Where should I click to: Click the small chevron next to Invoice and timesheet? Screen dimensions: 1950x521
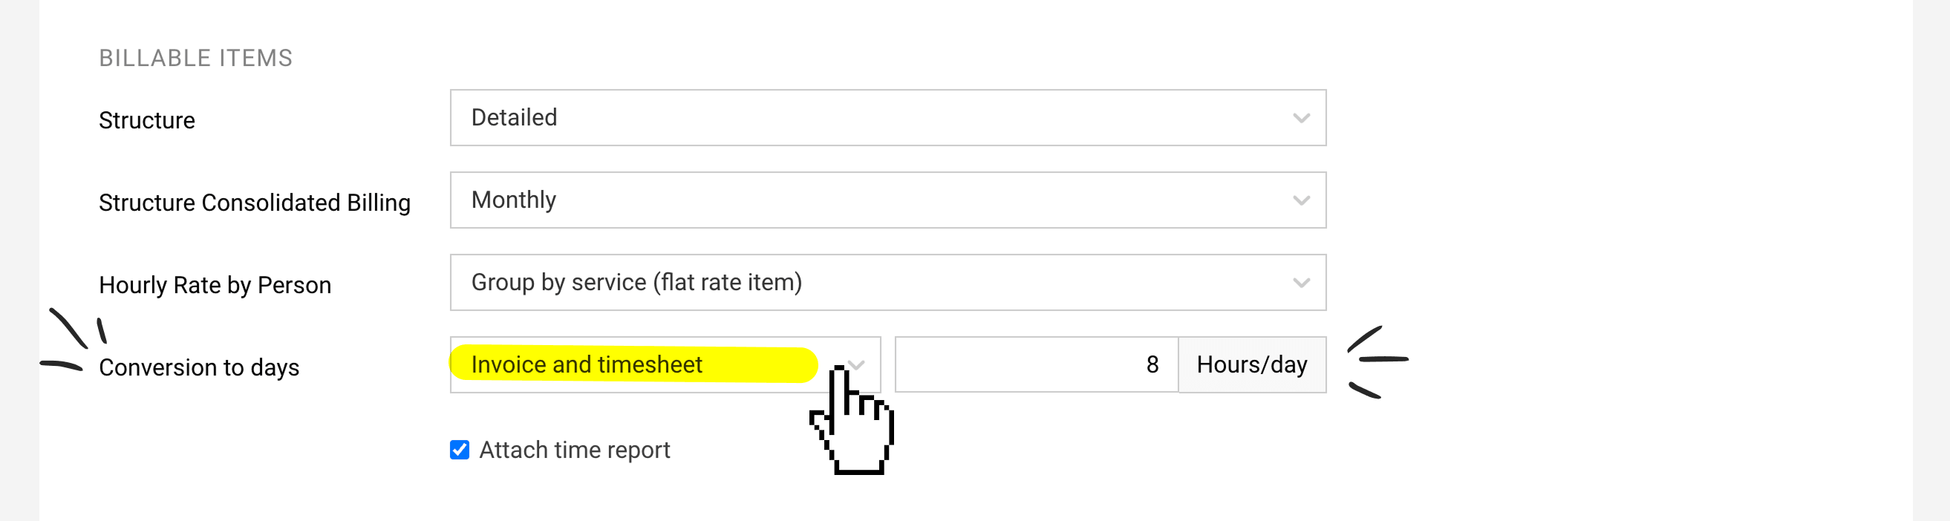pyautogui.click(x=856, y=364)
